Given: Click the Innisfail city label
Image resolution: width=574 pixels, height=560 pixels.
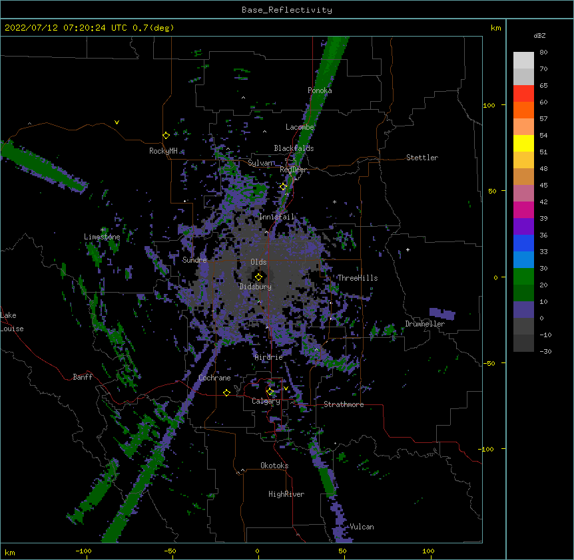Looking at the screenshot, I should (276, 217).
